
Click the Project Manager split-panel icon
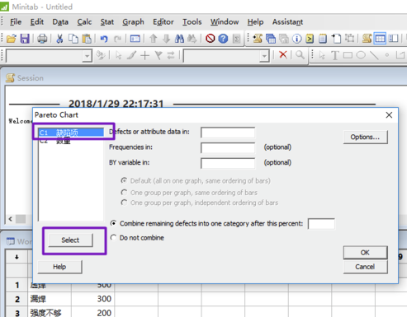click(x=393, y=39)
